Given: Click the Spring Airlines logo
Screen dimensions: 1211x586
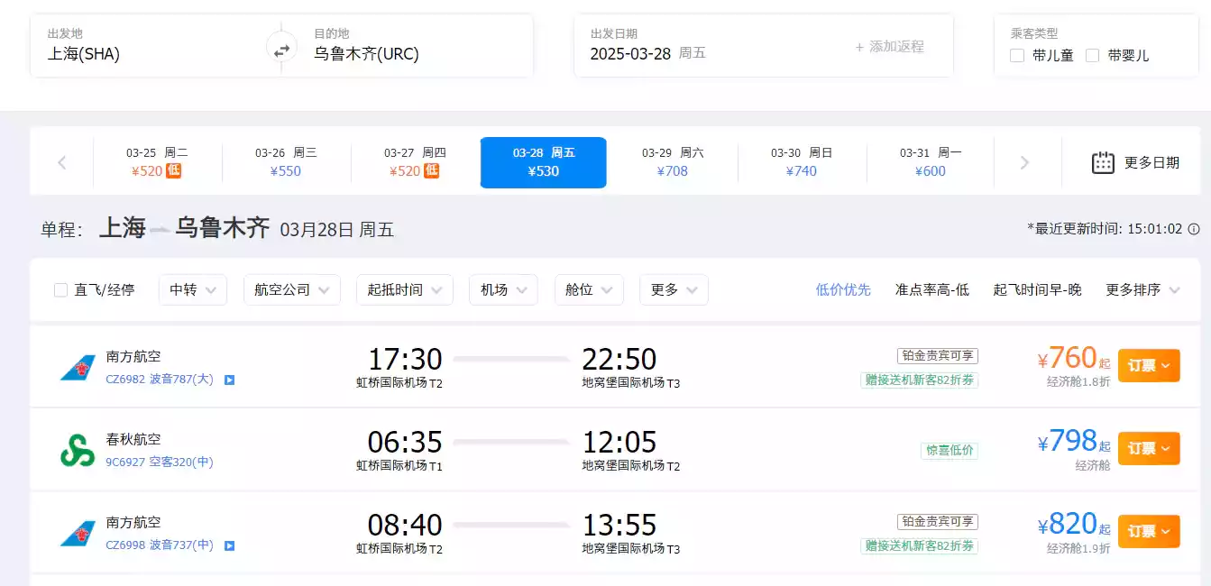Looking at the screenshot, I should click(78, 450).
